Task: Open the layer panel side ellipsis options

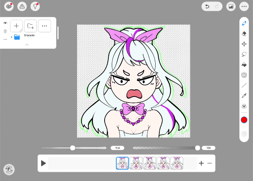Action: [5, 39]
